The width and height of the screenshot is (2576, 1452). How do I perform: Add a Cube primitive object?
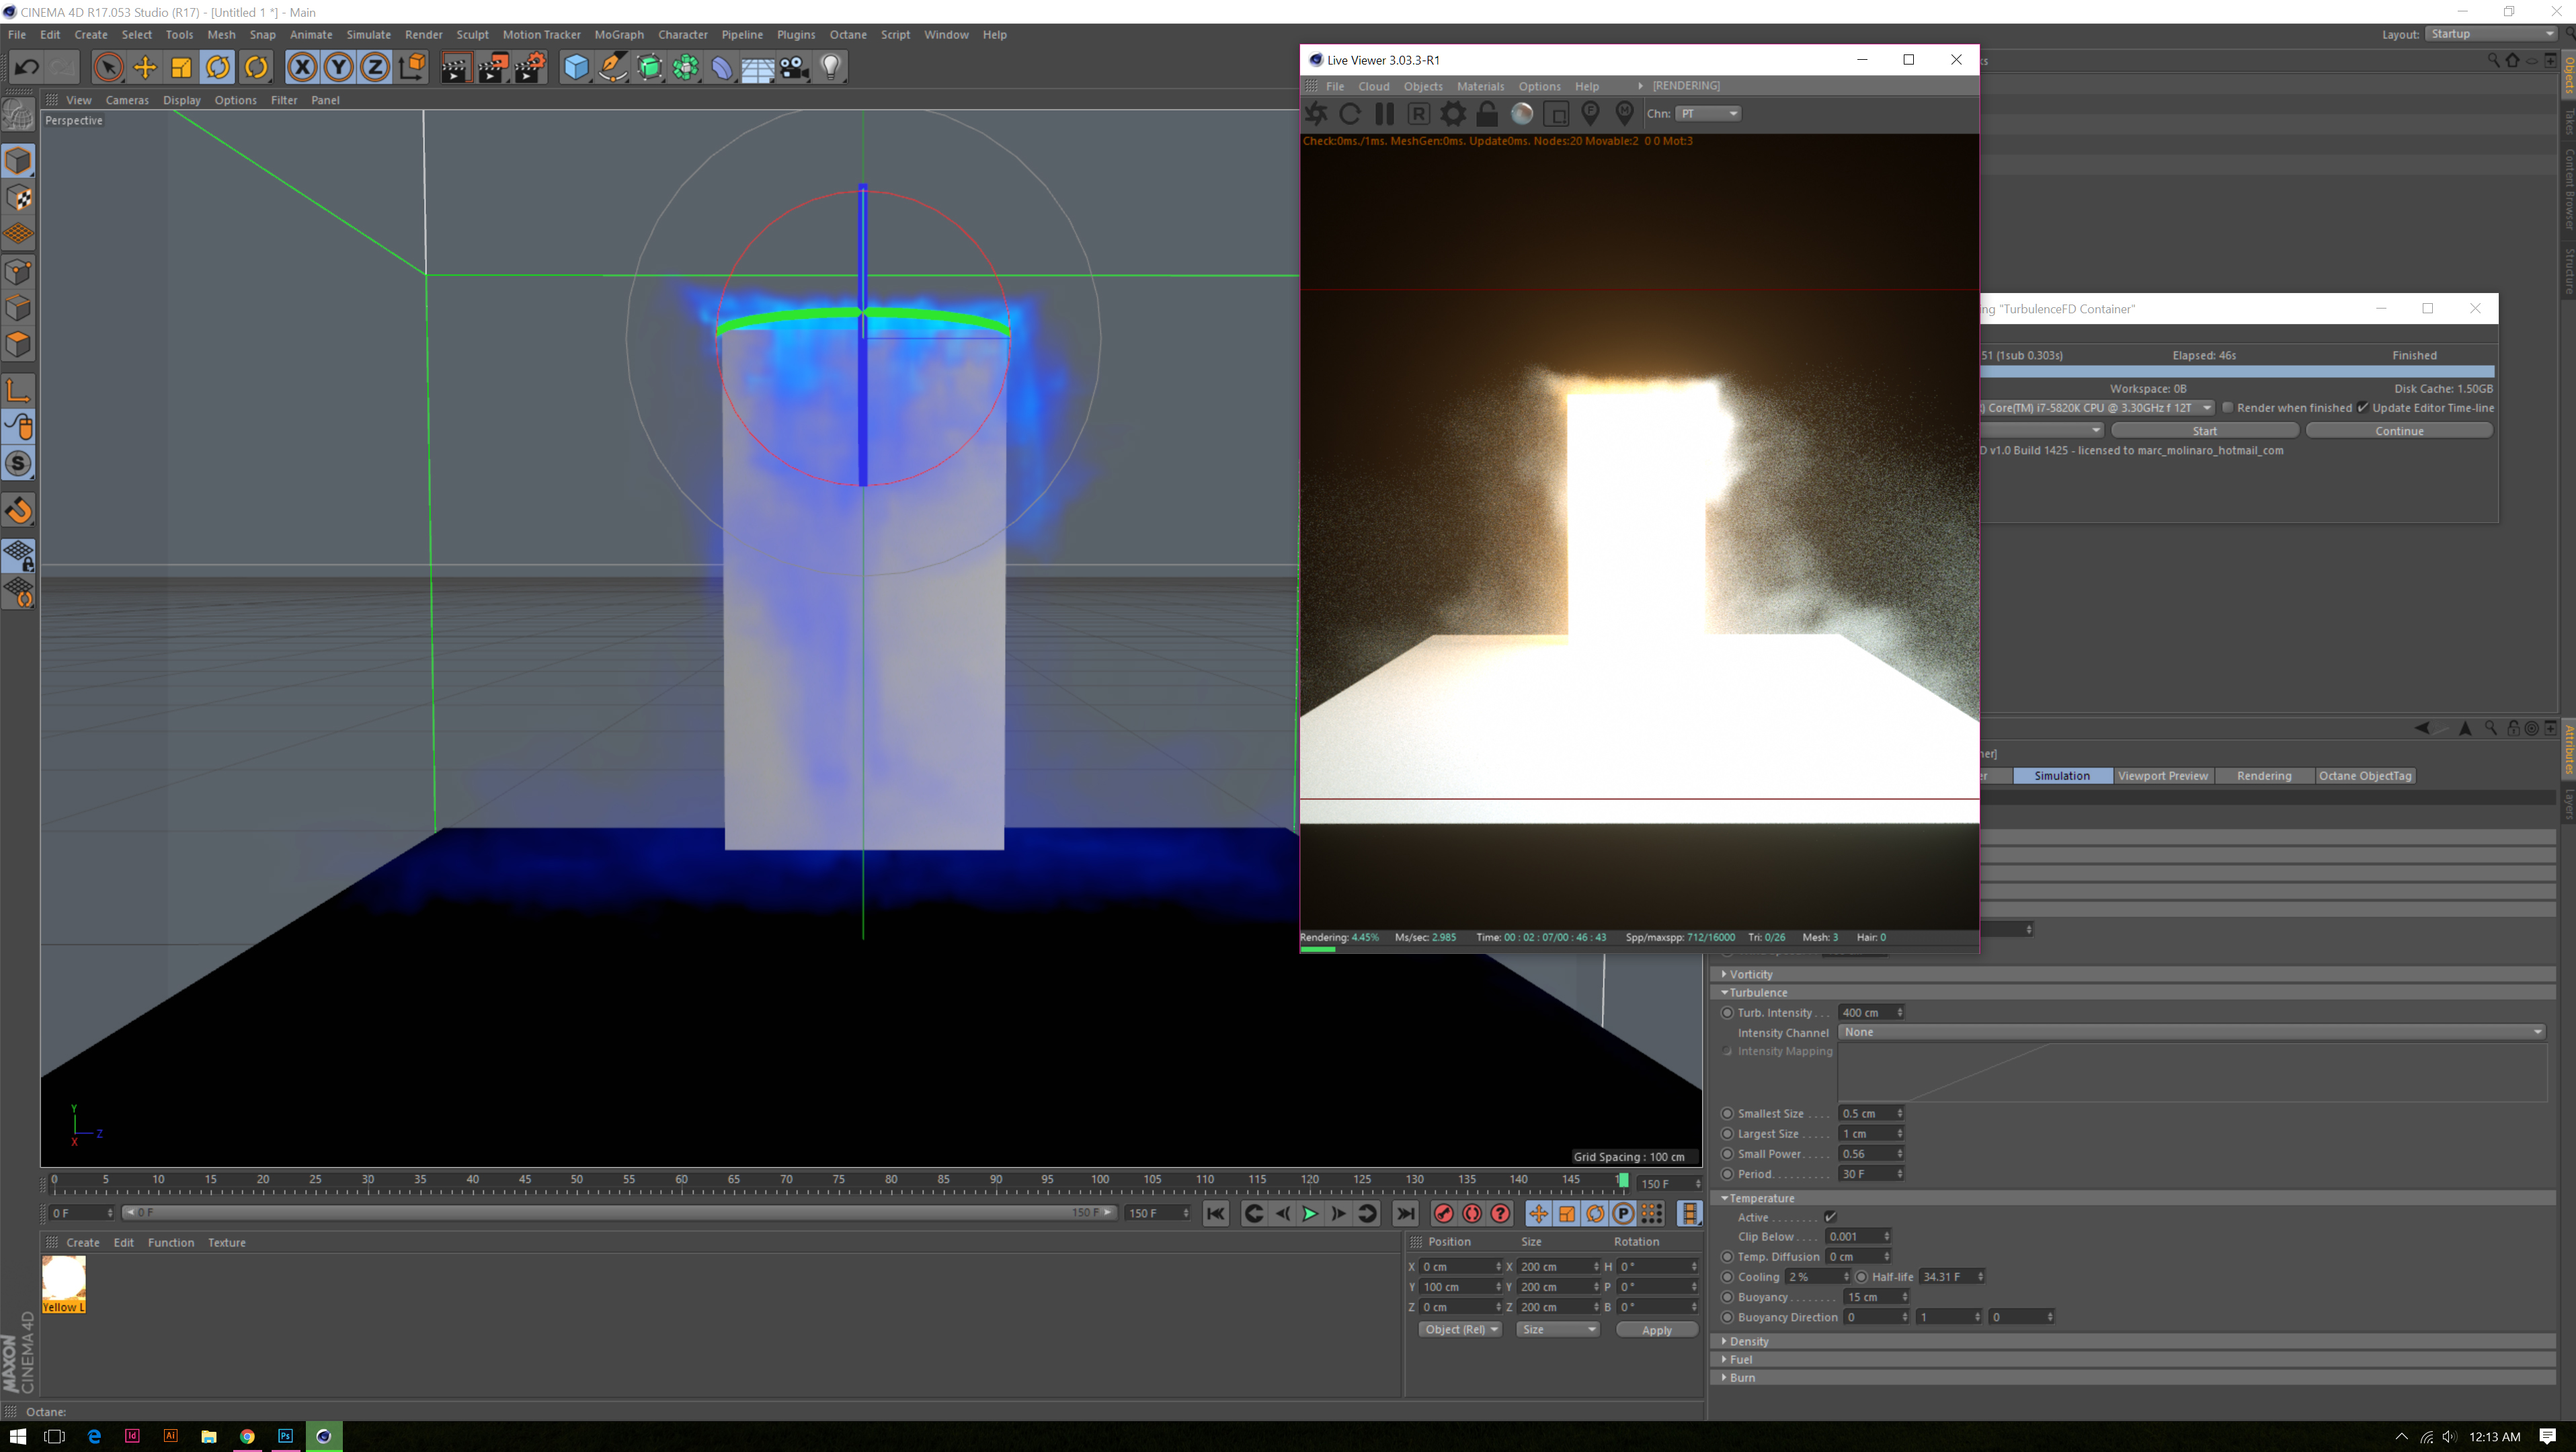coord(576,67)
